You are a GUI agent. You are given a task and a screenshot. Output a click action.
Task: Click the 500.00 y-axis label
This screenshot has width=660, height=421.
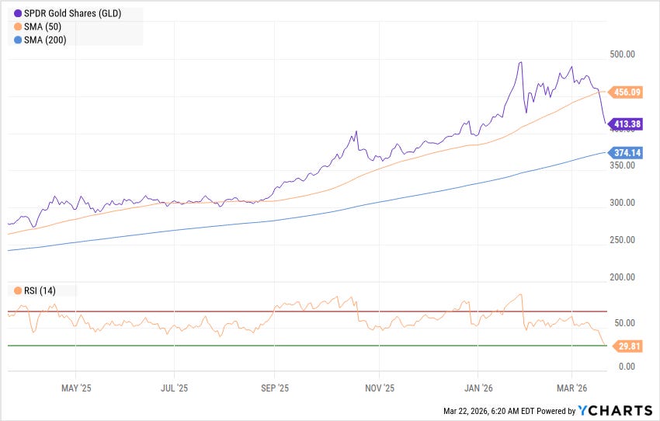[622, 54]
